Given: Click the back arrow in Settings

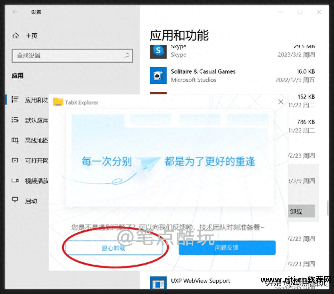Looking at the screenshot, I should pos(15,12).
